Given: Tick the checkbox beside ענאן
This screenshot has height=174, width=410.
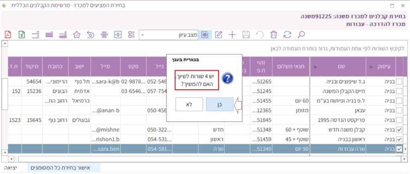Looking at the screenshot, I should 399,111.
